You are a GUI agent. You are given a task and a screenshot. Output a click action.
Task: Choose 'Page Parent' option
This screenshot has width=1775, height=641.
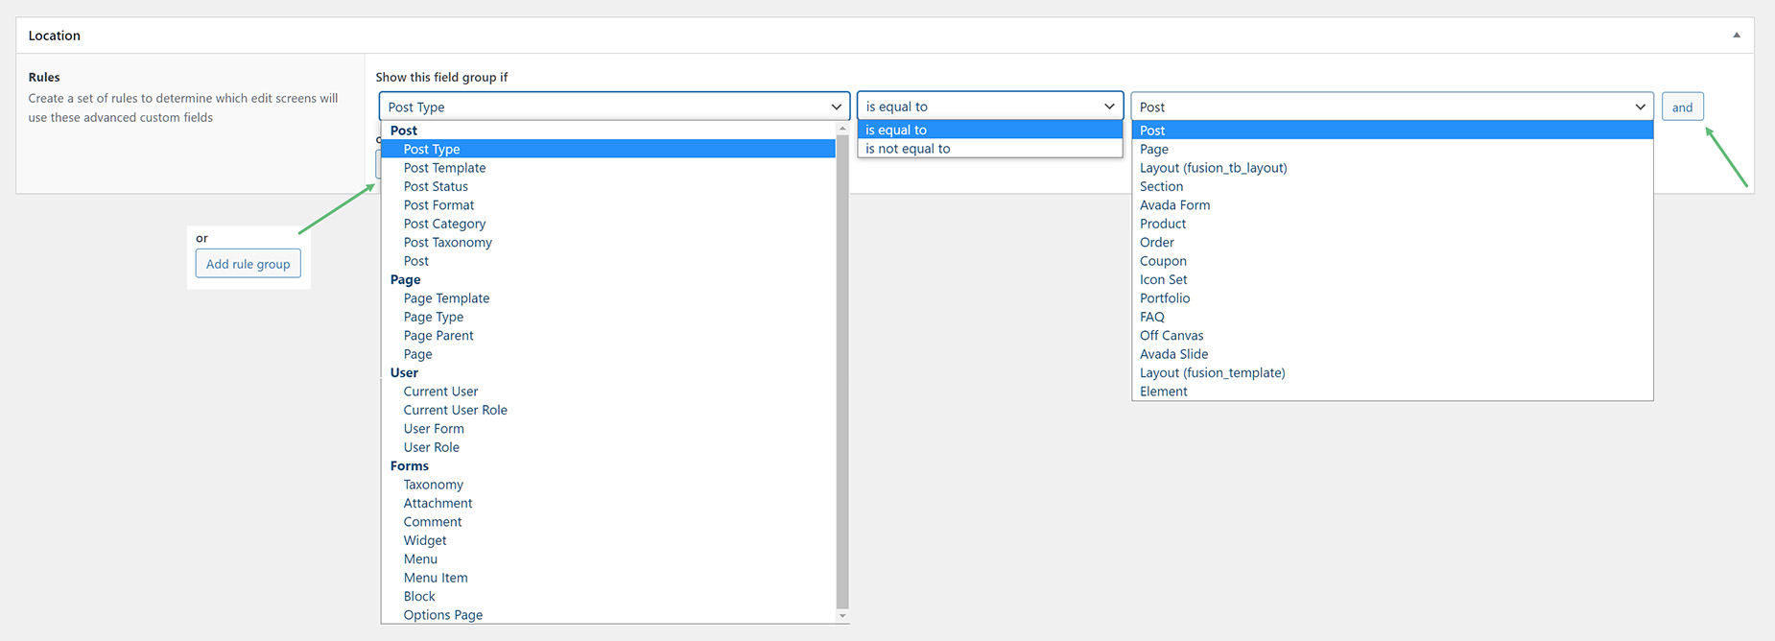pos(608,336)
